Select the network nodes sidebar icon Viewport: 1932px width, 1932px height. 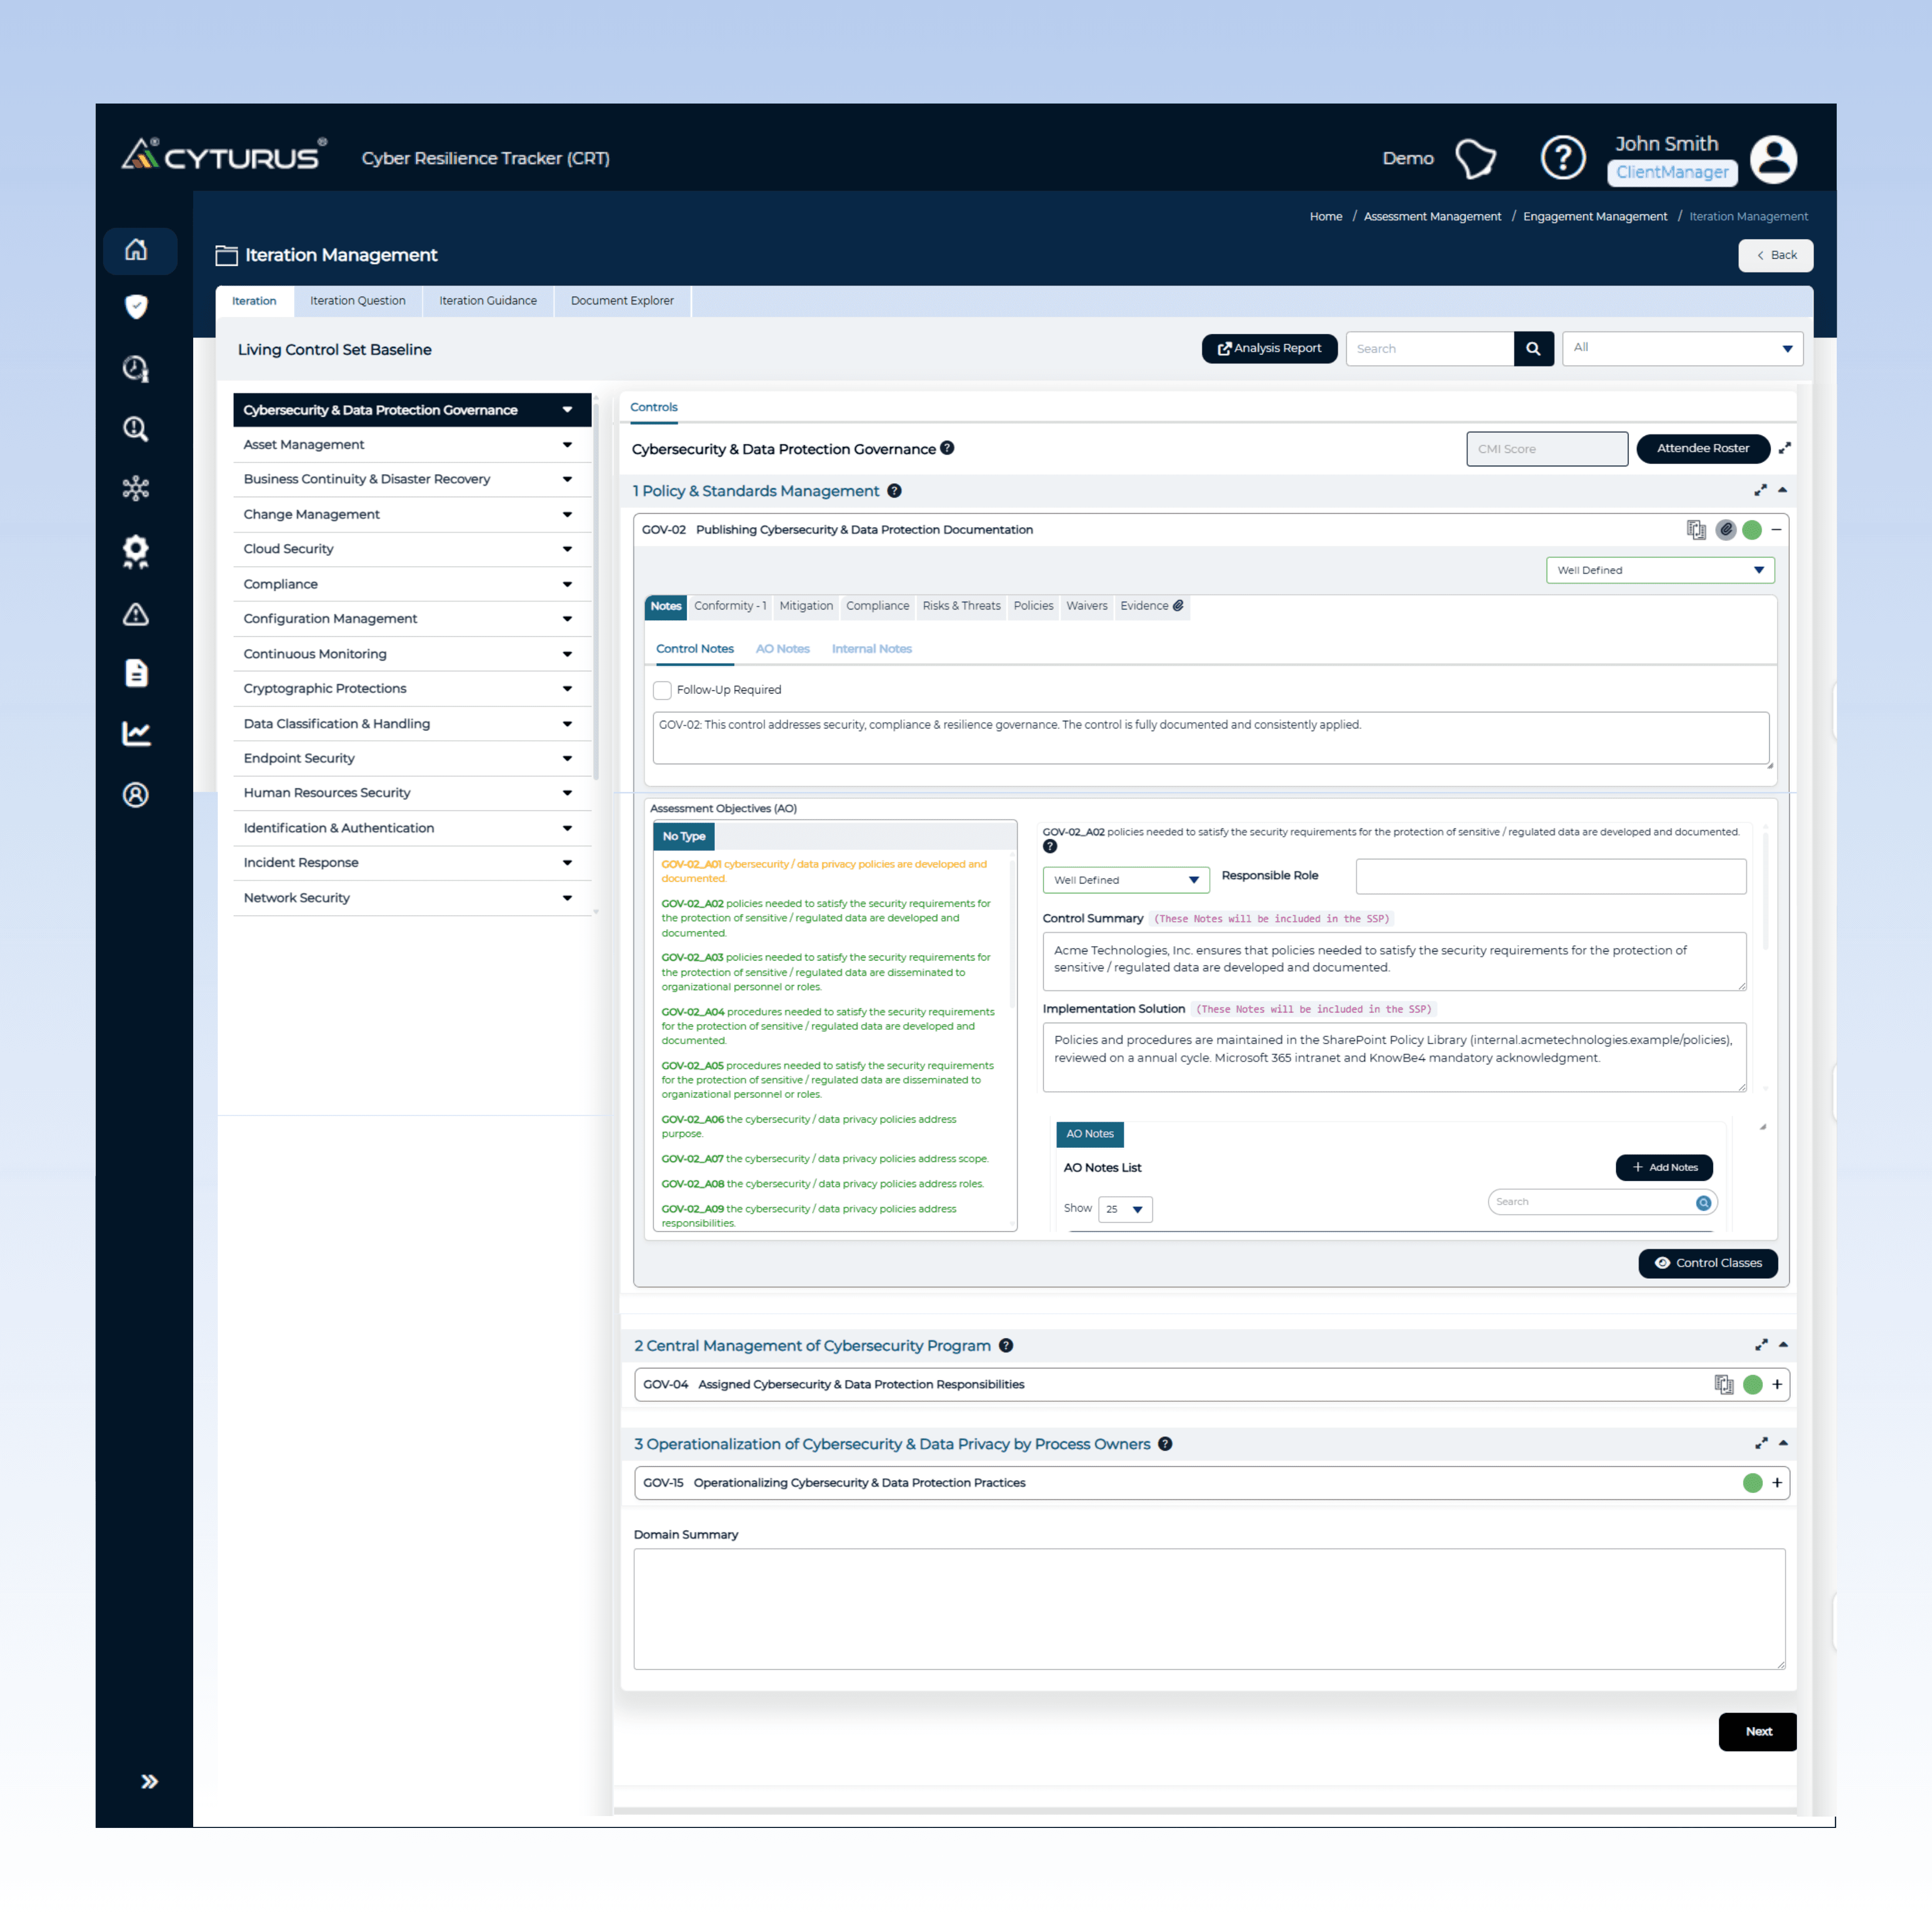136,488
